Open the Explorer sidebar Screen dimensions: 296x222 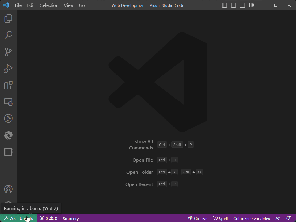(8, 18)
